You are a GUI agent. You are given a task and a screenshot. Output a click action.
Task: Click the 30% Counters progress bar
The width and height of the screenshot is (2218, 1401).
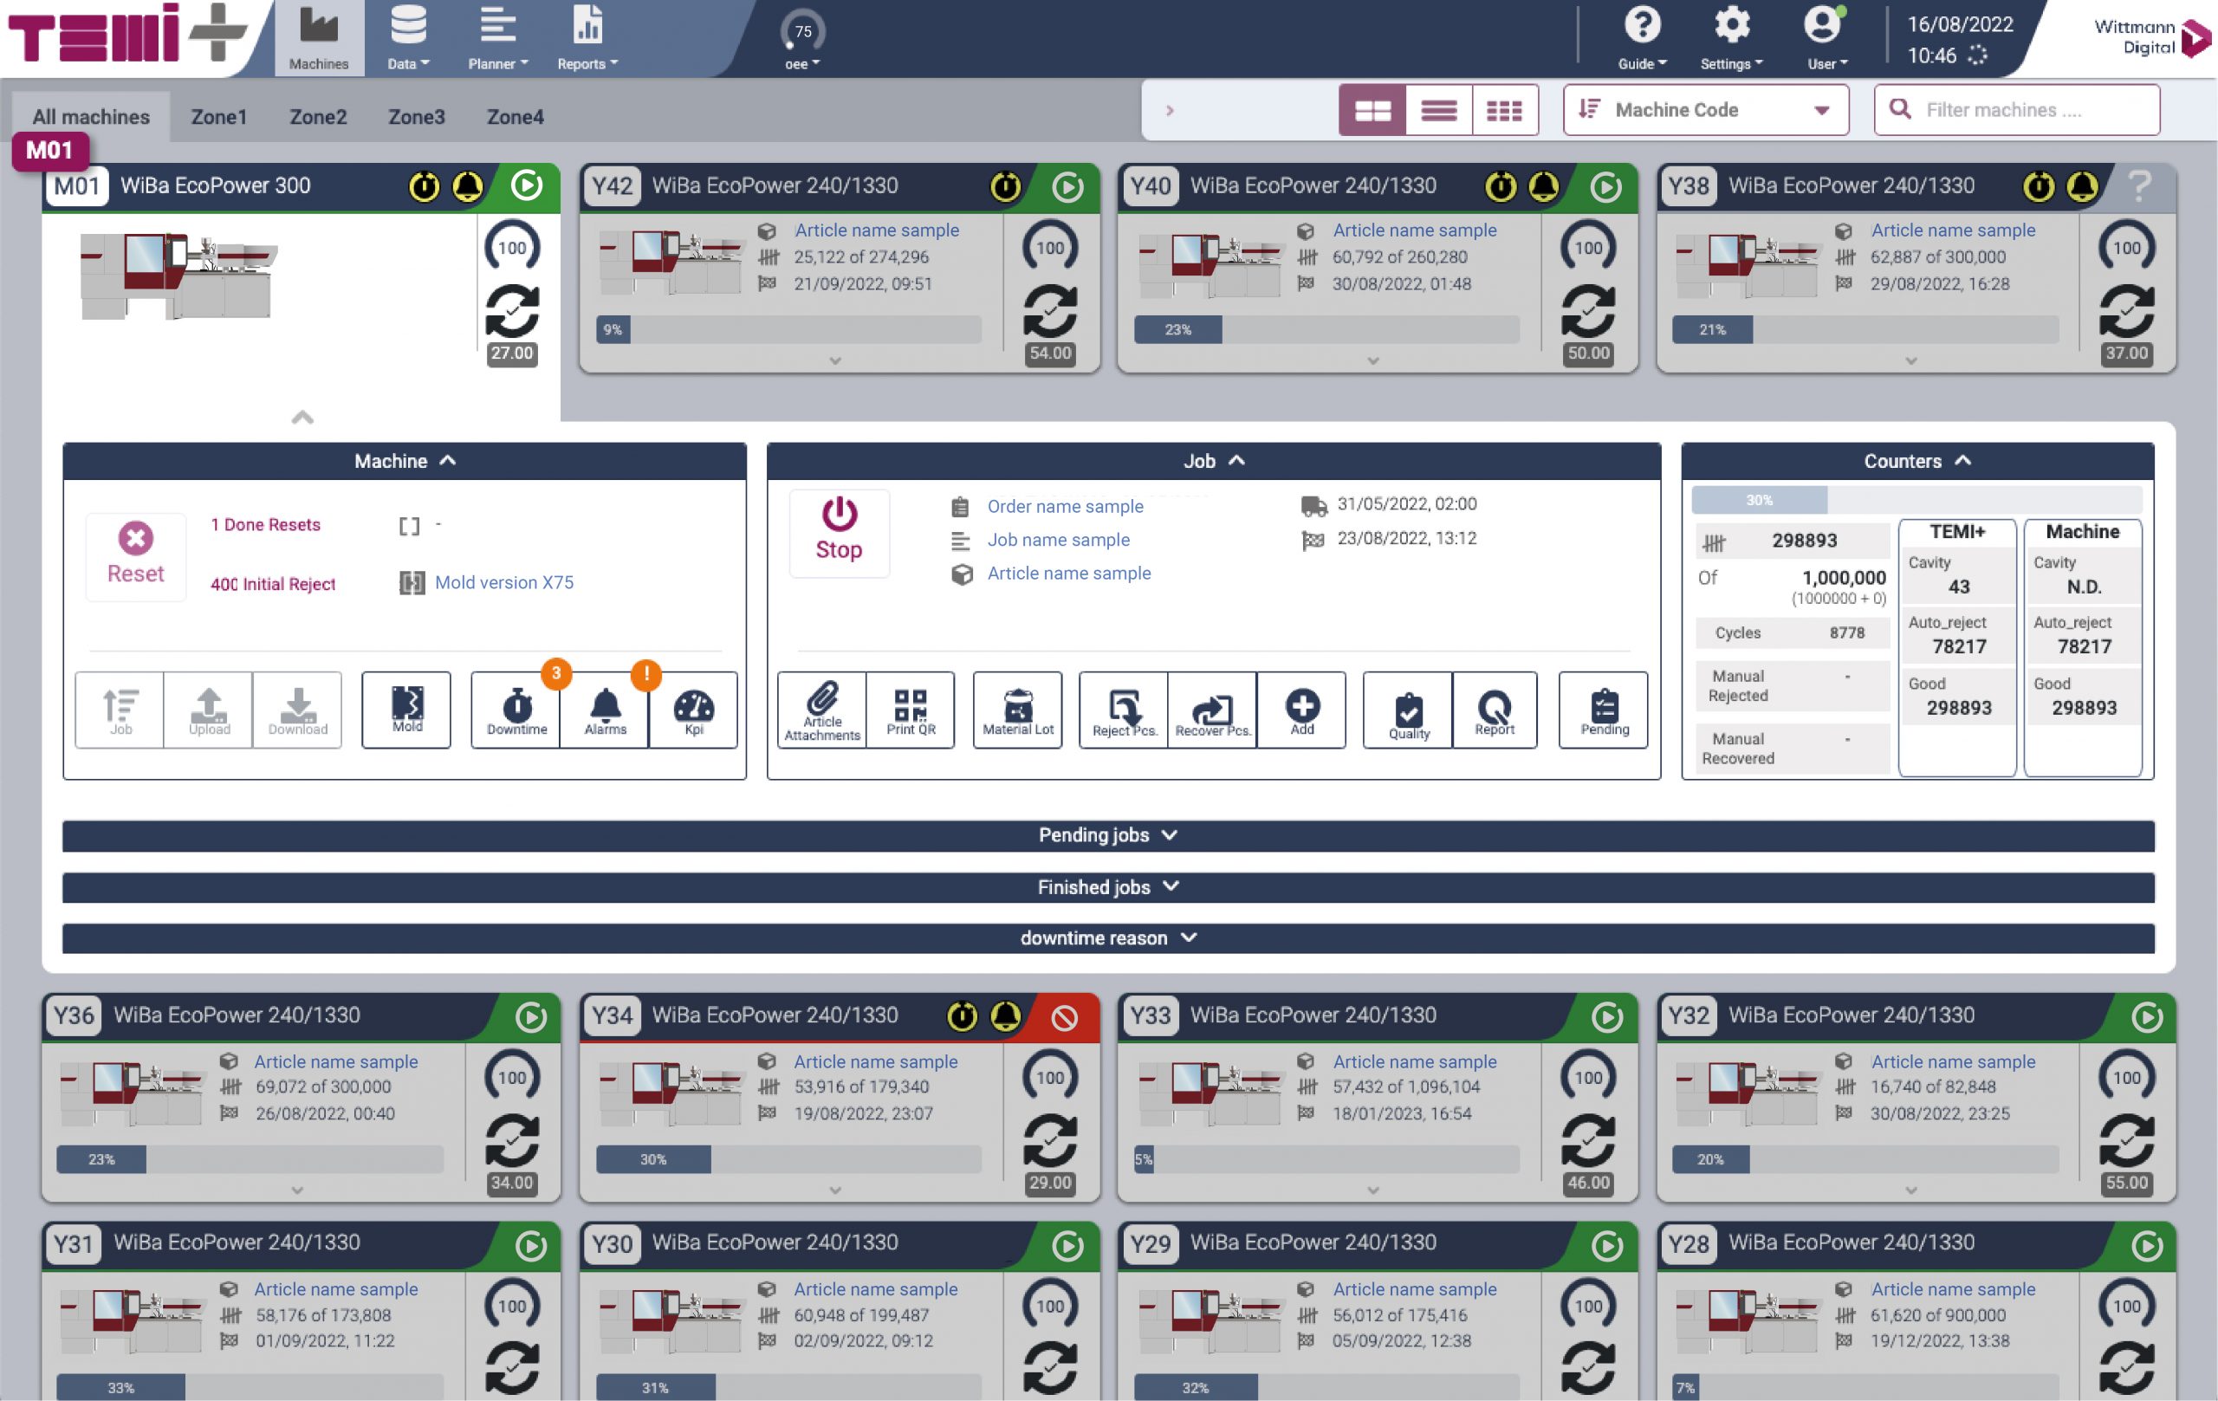coord(1916,500)
